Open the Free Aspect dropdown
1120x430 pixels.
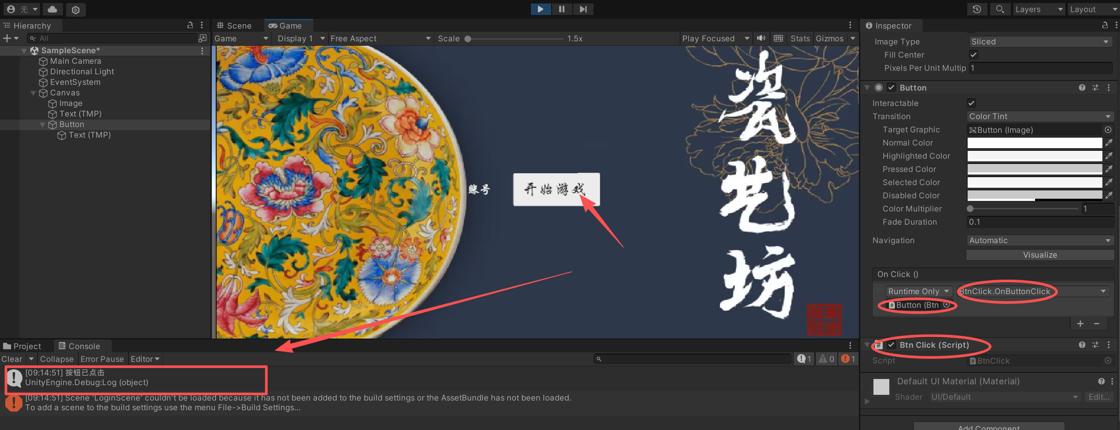click(x=380, y=38)
